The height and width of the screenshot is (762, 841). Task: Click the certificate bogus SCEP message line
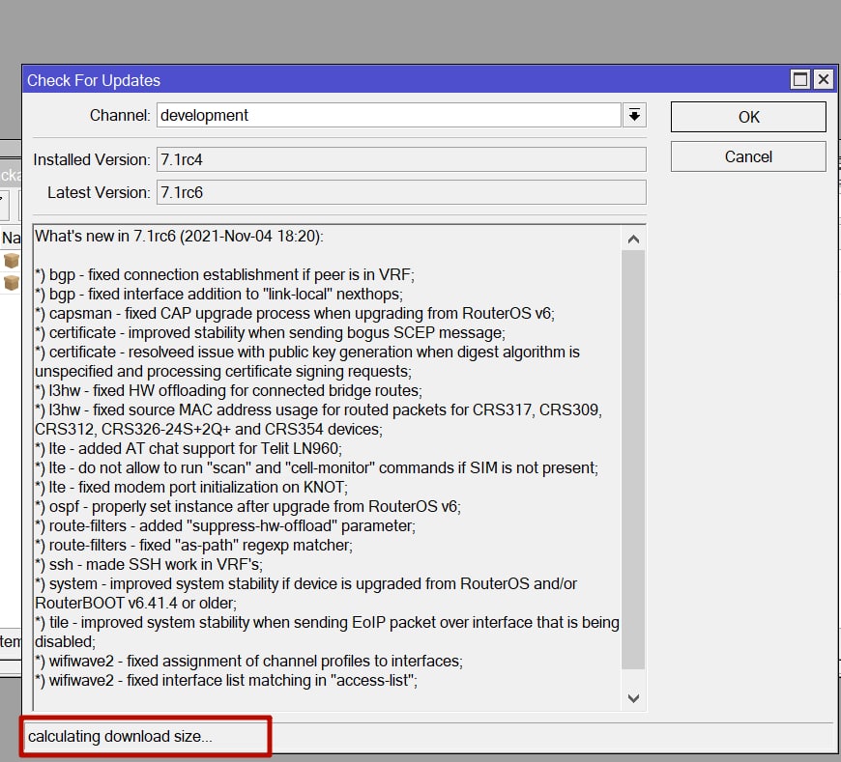pyautogui.click(x=270, y=333)
